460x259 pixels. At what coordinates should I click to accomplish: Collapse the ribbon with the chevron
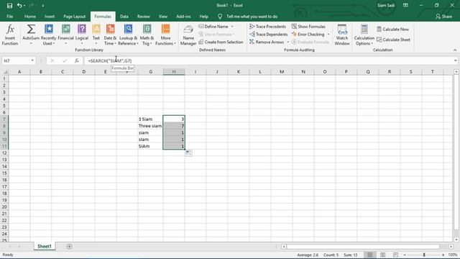click(x=455, y=50)
